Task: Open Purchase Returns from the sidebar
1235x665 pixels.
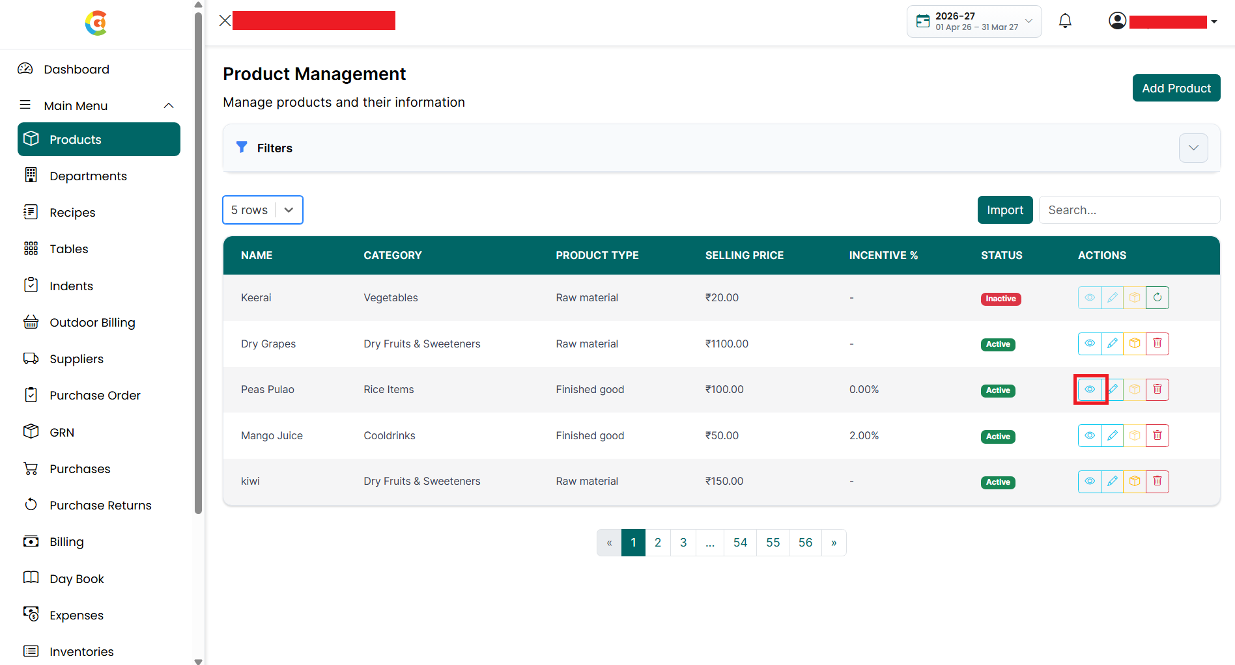Action: (x=99, y=506)
